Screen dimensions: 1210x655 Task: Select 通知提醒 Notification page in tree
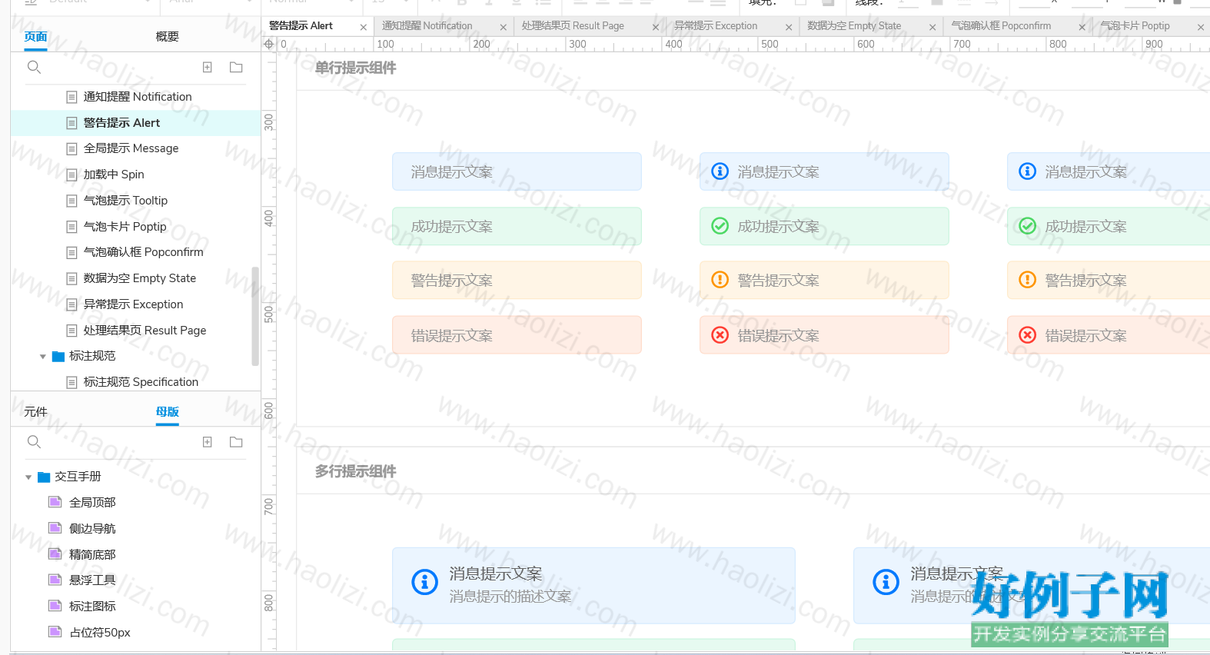click(x=136, y=97)
